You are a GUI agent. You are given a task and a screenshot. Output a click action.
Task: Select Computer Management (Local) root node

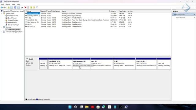point(13,11)
